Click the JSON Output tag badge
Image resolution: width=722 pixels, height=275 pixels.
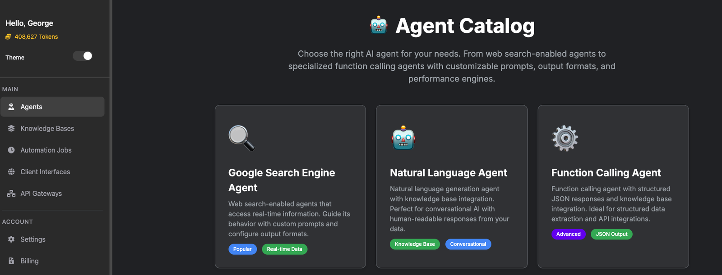[x=611, y=234]
